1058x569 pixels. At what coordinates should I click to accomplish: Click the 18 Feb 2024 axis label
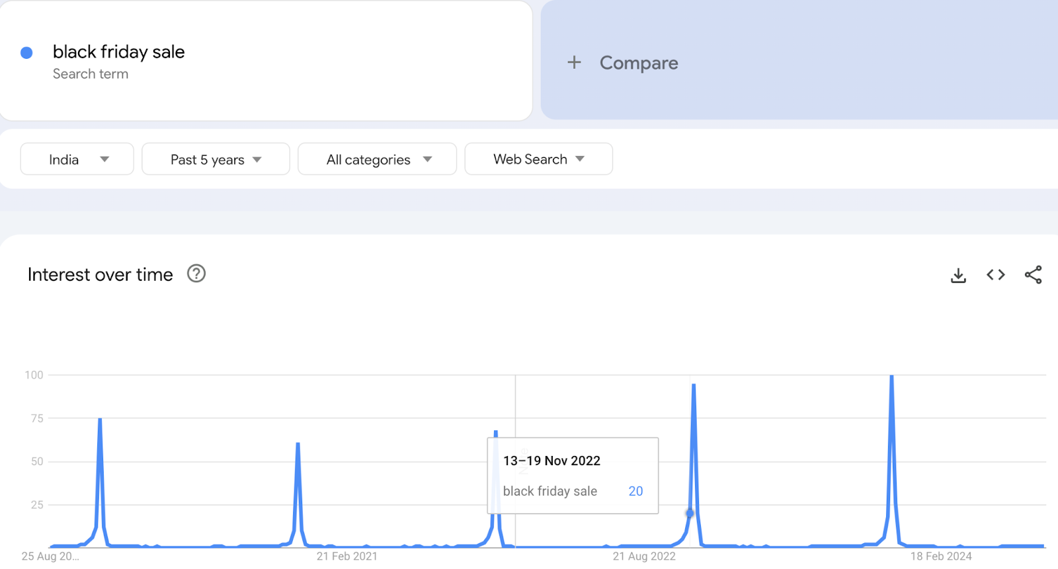point(940,556)
